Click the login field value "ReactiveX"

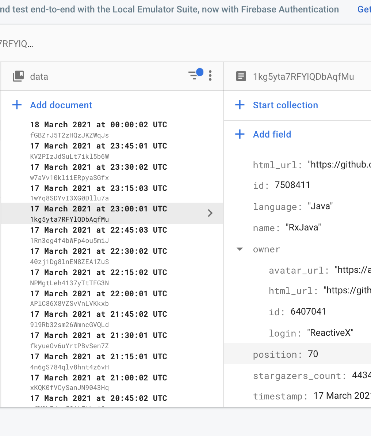[x=330, y=333]
